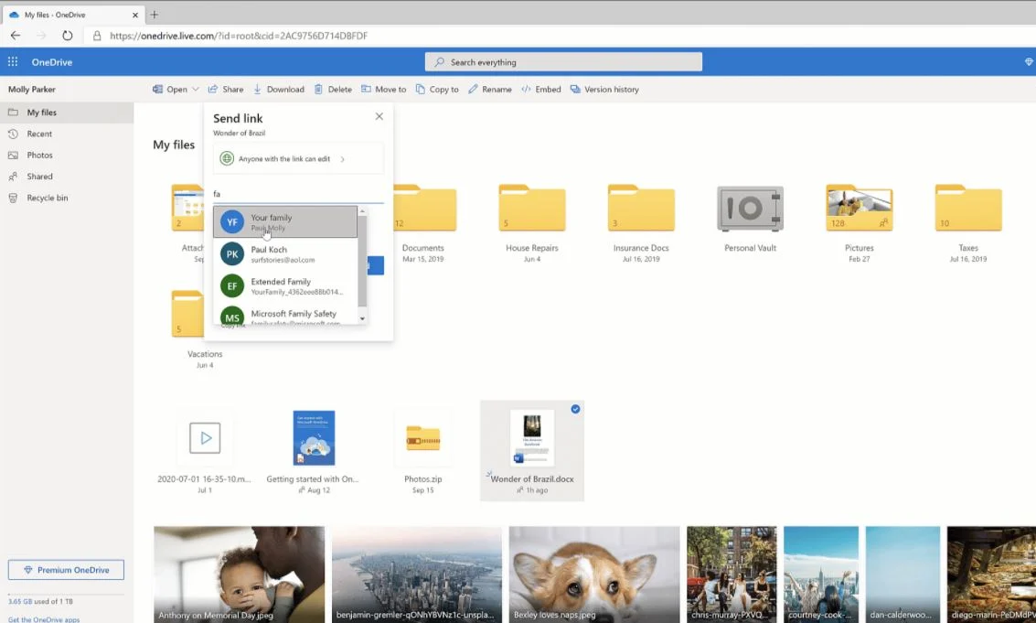Choose Copy to in the toolbar
The image size is (1036, 623).
point(437,90)
